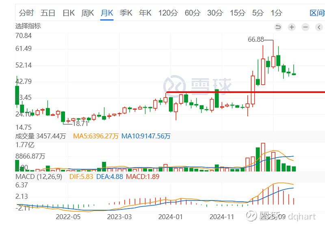Click the 52.14 price axis label
325x226 pixels.
tap(24, 65)
